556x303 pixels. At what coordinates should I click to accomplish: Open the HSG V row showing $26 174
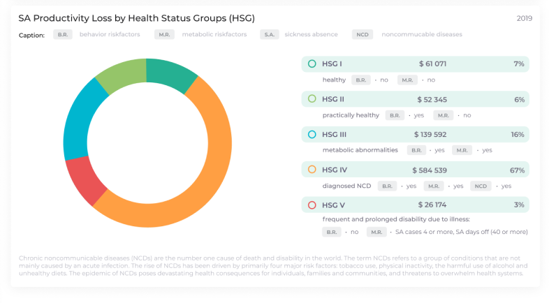point(416,205)
